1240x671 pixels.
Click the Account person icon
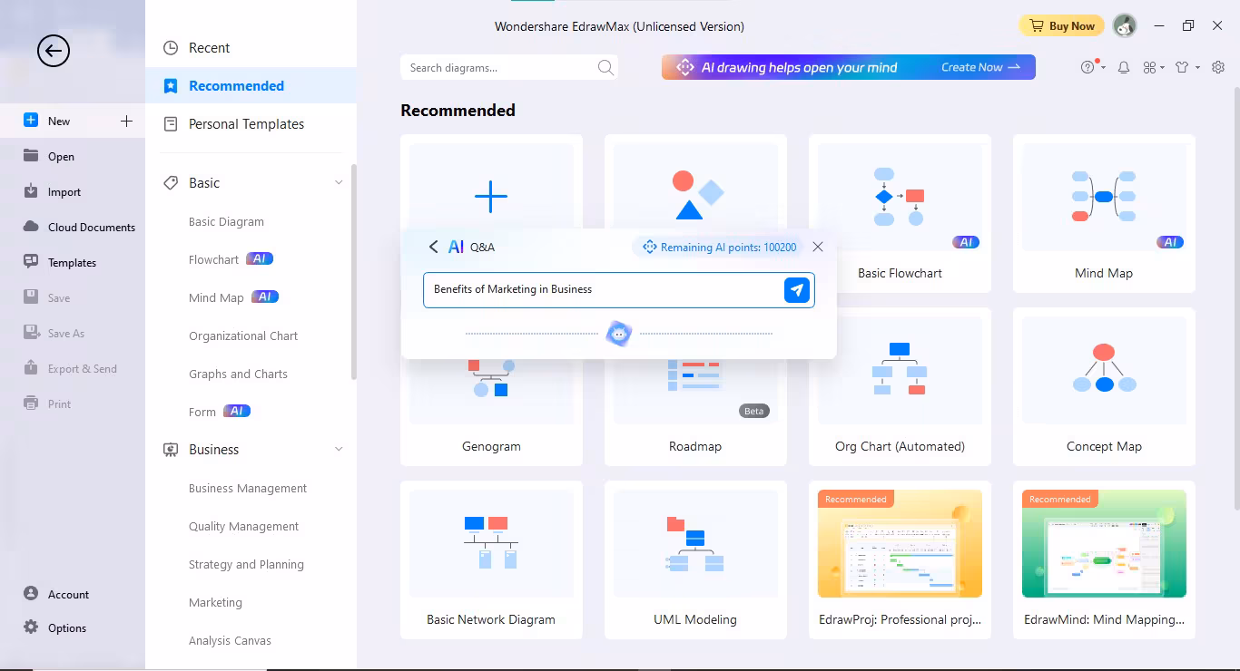pyautogui.click(x=31, y=594)
